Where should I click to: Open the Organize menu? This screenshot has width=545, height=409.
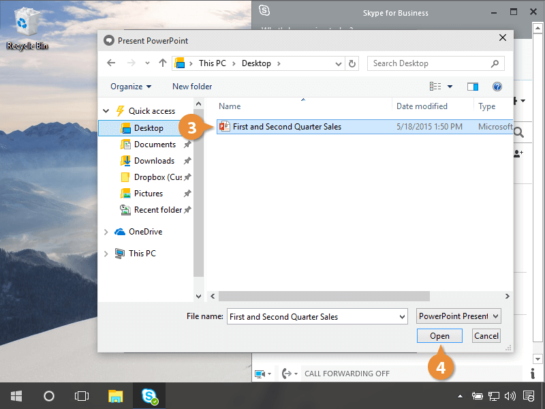(131, 87)
